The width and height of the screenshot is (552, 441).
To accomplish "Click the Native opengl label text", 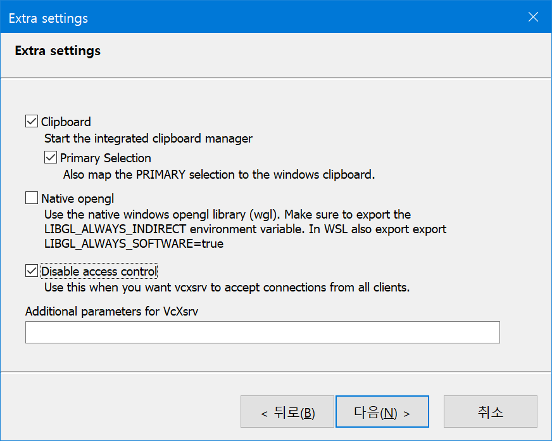I will coord(78,199).
